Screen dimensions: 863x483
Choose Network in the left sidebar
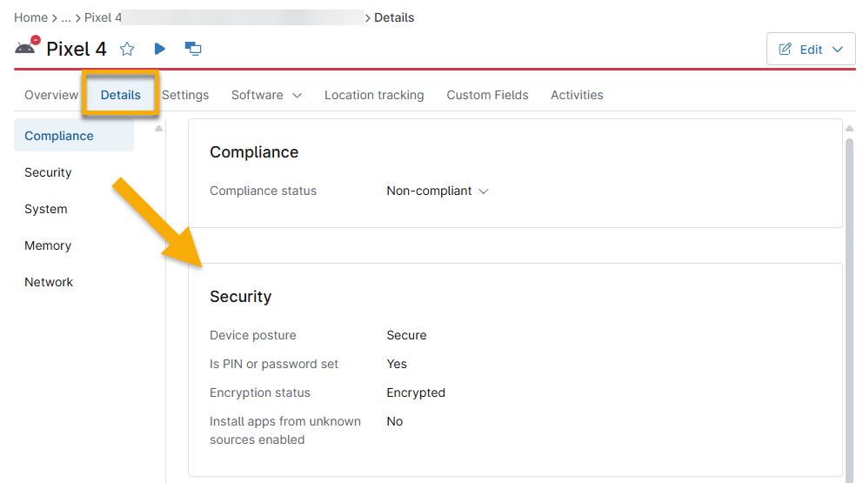(x=49, y=282)
